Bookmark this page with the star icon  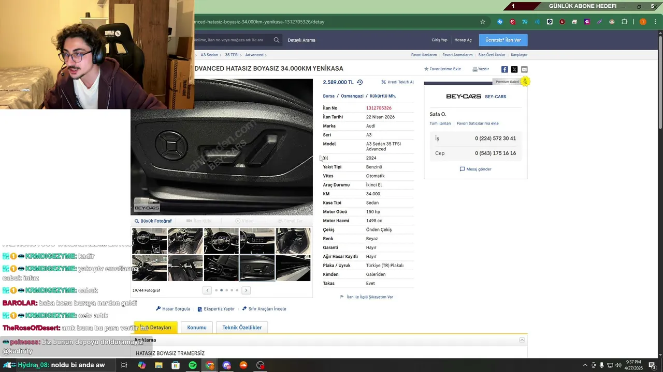483,22
